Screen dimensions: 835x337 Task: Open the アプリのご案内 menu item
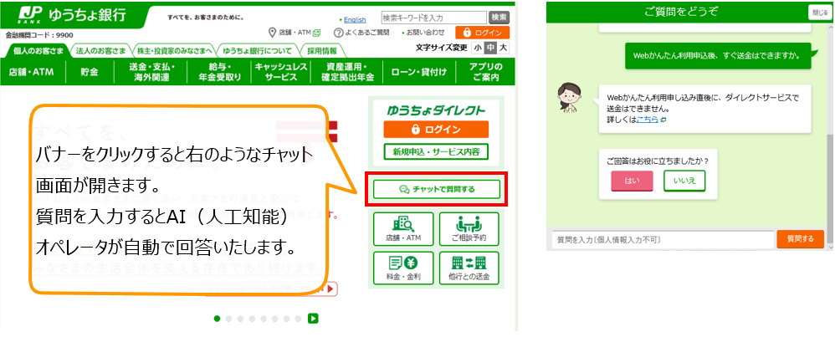[485, 72]
